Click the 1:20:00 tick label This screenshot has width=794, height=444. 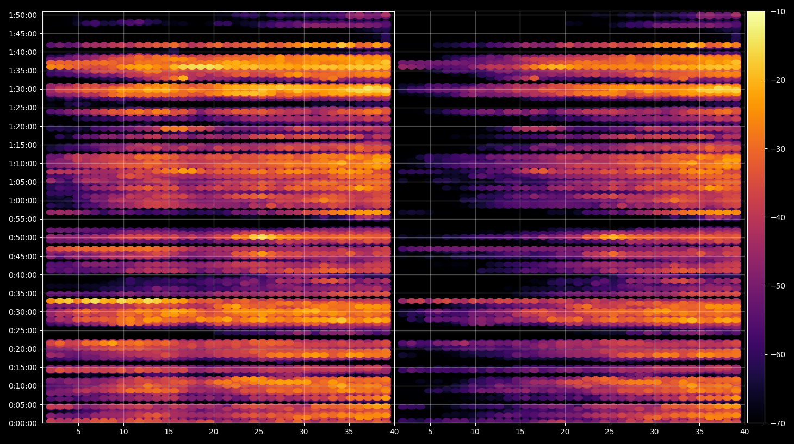point(23,127)
